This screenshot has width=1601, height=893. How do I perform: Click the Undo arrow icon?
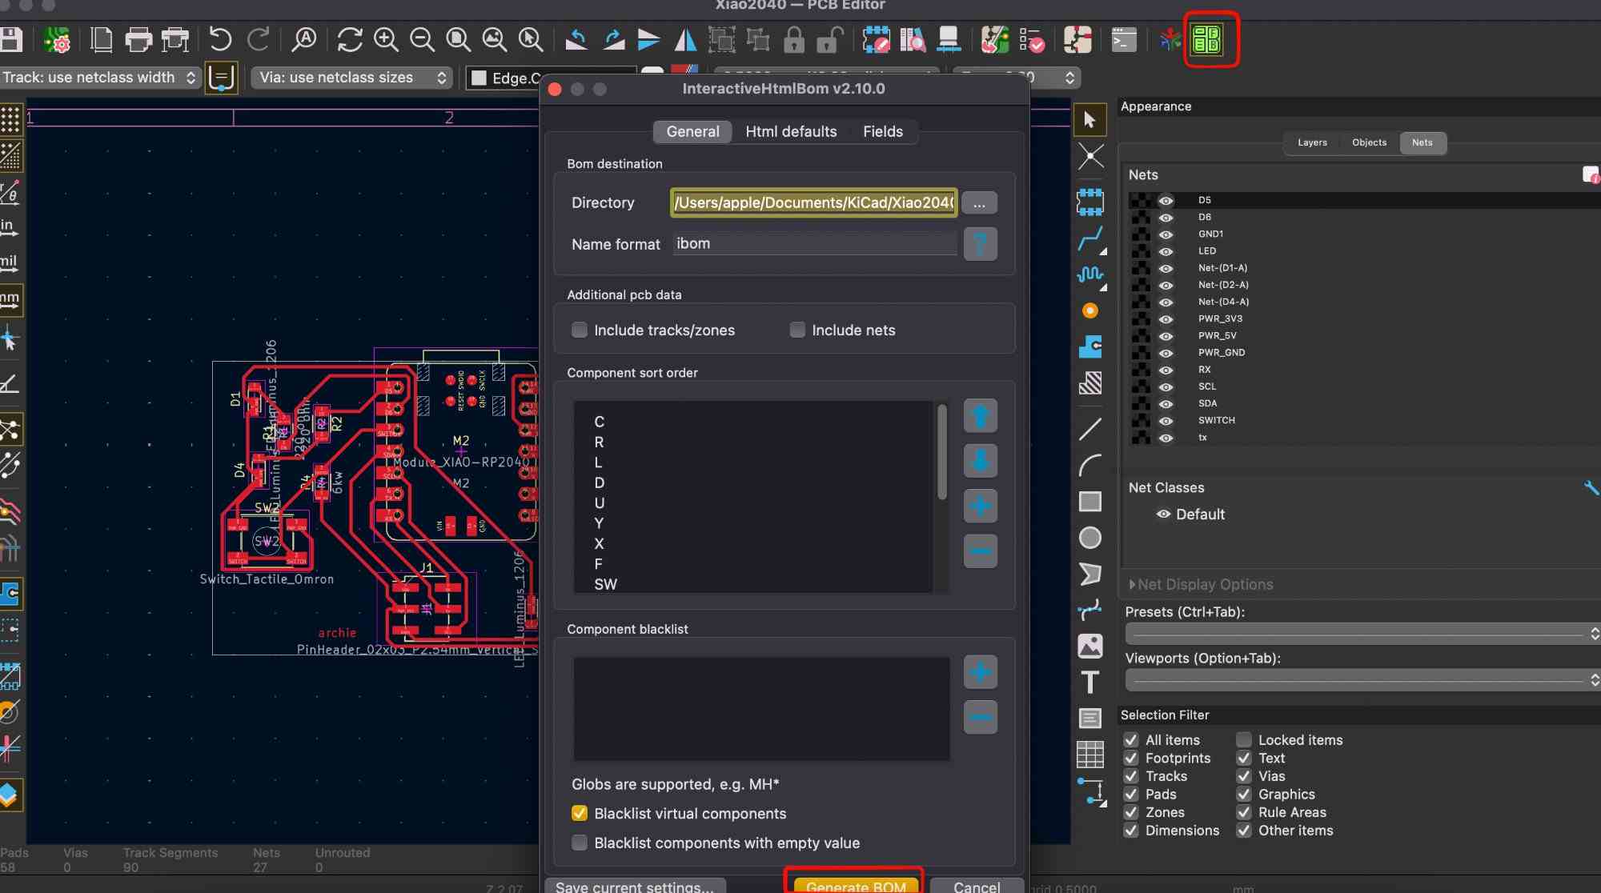pos(219,39)
